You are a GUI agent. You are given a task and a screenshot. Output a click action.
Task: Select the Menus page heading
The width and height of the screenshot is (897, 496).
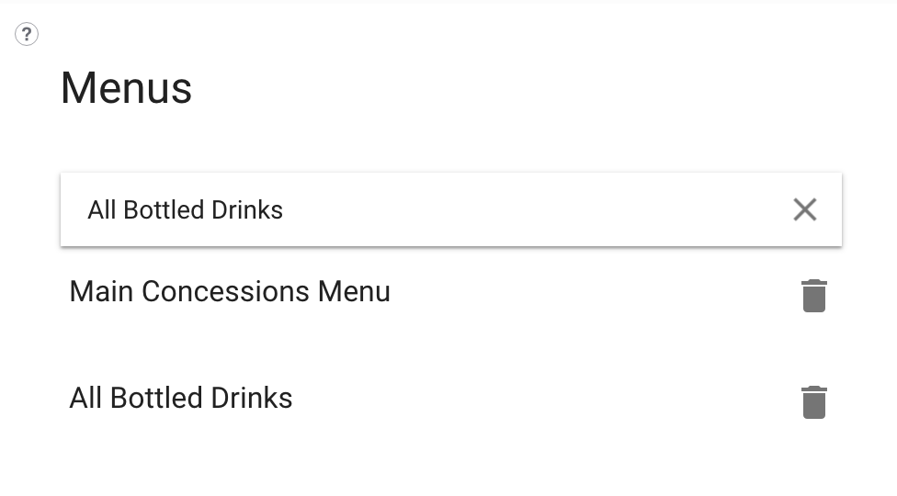[x=127, y=88]
